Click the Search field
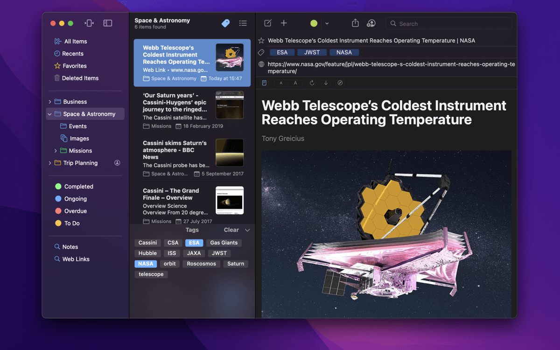560x350 pixels. pos(449,23)
